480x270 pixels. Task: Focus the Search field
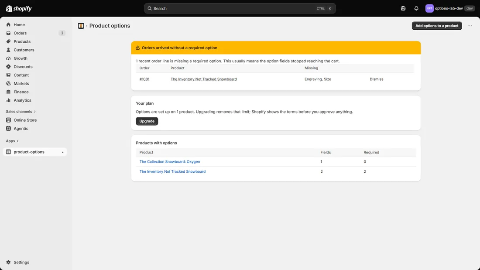(x=240, y=9)
